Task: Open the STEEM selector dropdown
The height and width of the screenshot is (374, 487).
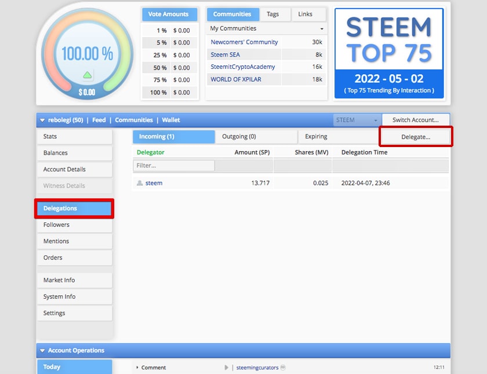Action: [x=357, y=120]
